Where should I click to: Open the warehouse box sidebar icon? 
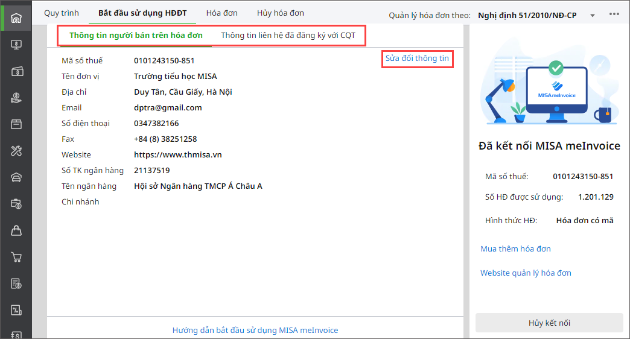16,124
